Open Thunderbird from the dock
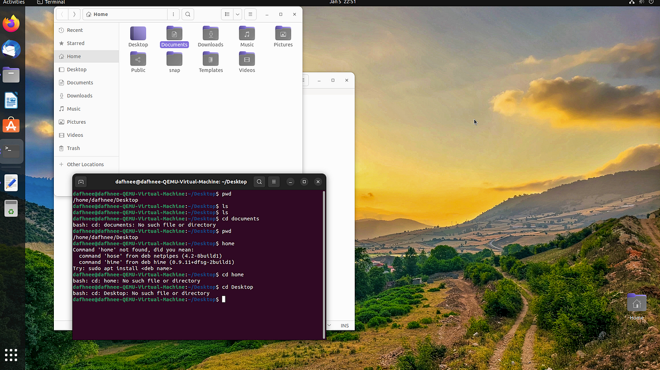This screenshot has width=660, height=370. 11,49
